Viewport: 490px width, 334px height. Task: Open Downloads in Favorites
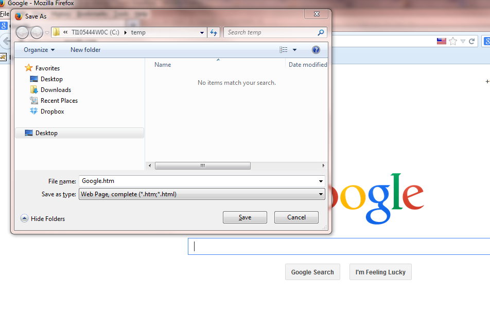[50, 90]
